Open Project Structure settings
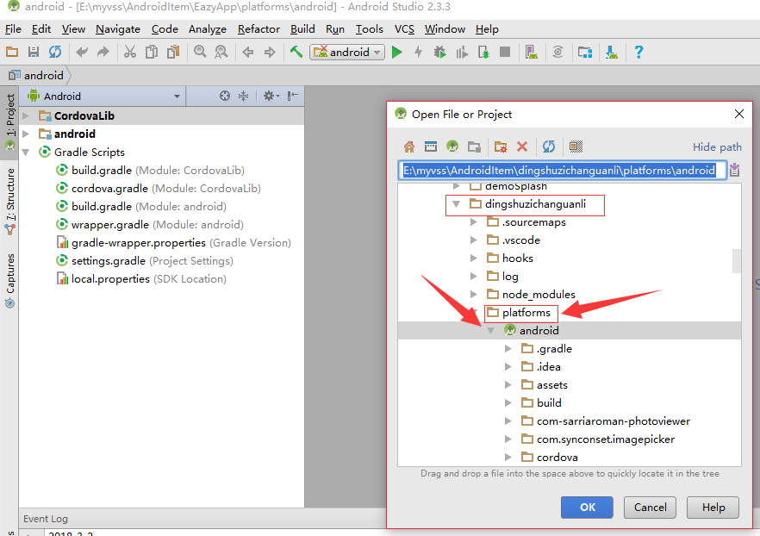 (x=585, y=52)
